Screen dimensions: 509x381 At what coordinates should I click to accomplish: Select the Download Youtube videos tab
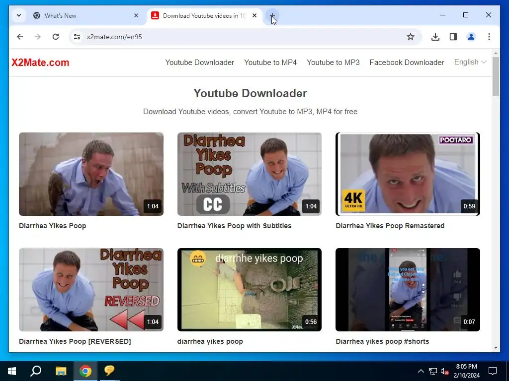[x=204, y=15]
